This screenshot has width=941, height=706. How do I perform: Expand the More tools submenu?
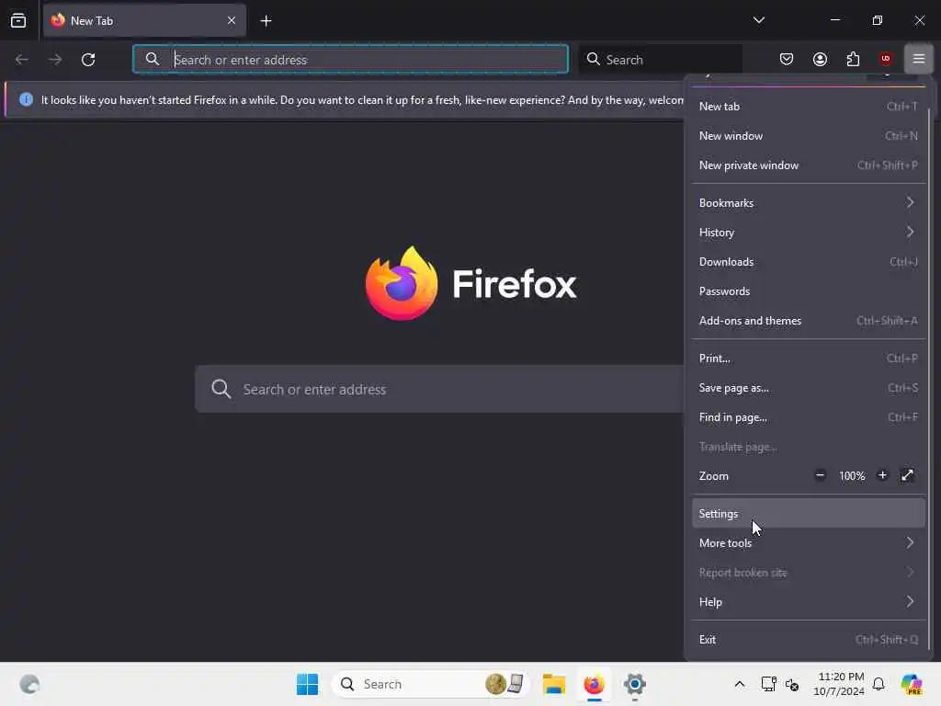[808, 542]
